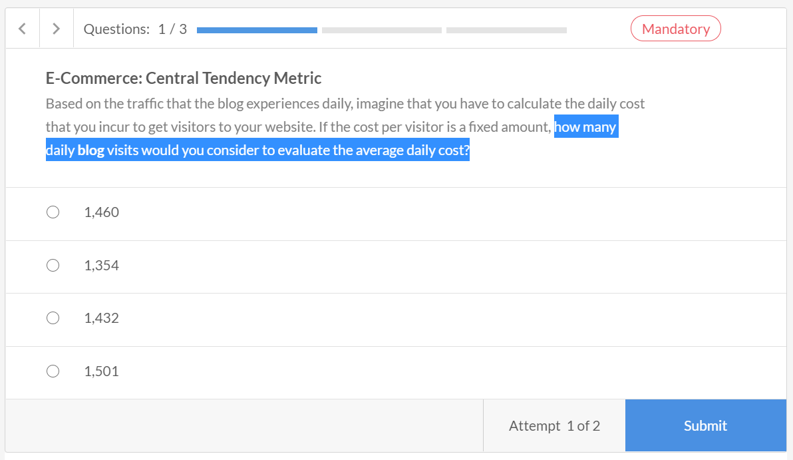The image size is (793, 460).
Task: Submit the answer
Action: click(x=705, y=426)
